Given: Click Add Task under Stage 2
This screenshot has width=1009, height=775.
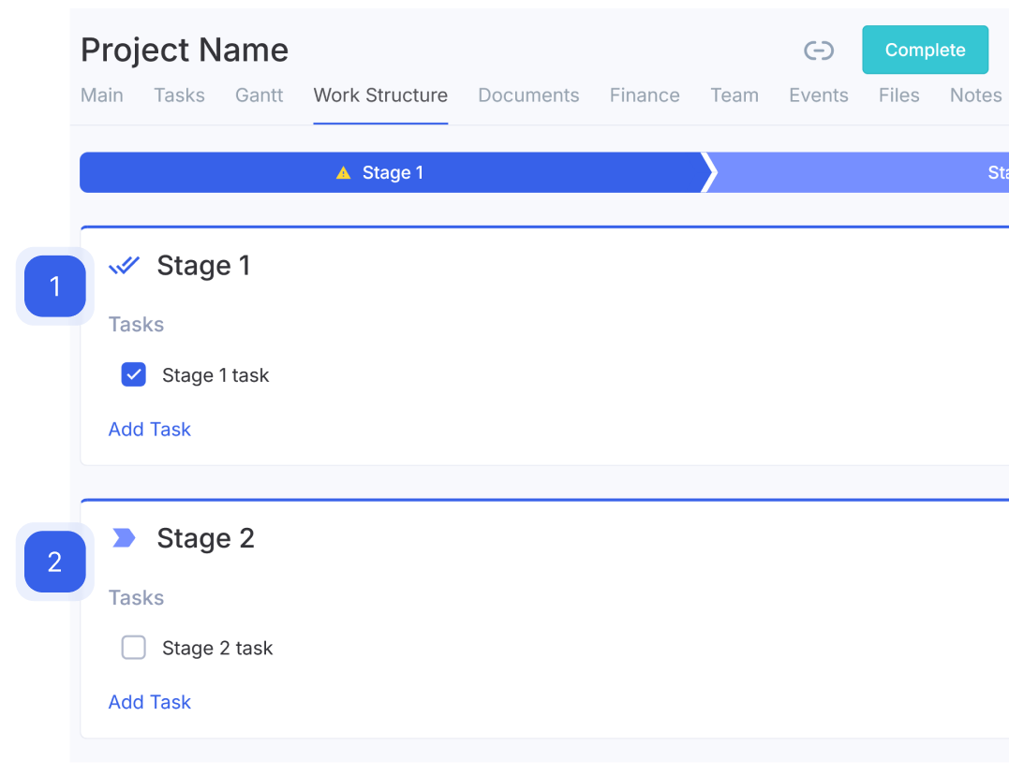Looking at the screenshot, I should click(x=149, y=702).
